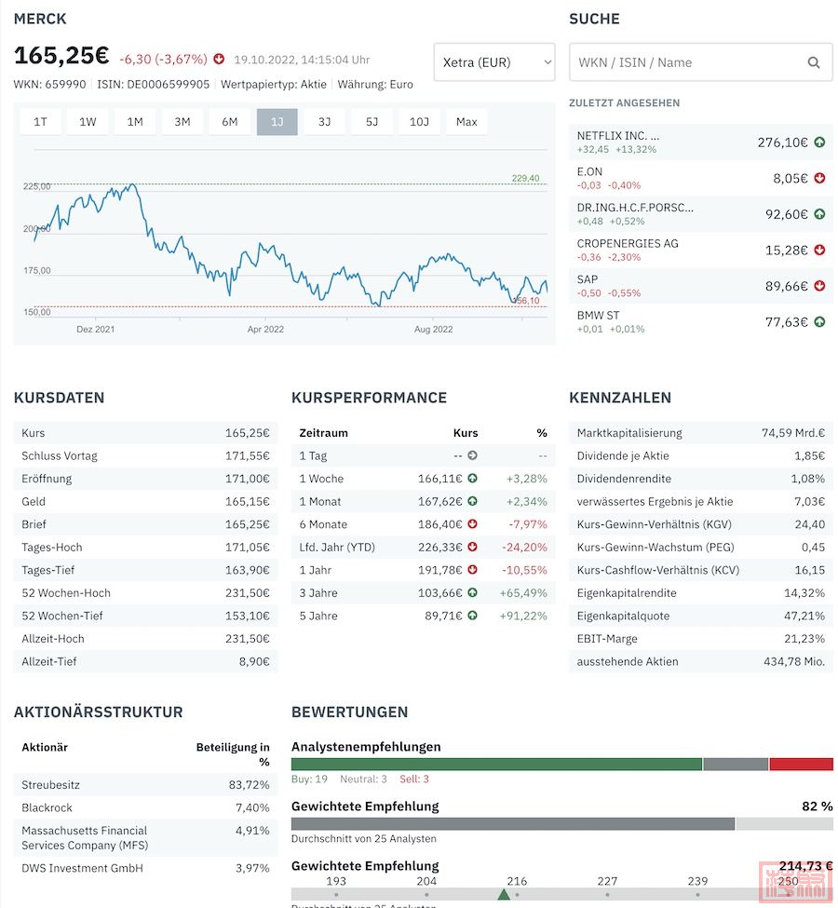Click the Allzeit-Tief value 8,90€
The height and width of the screenshot is (908, 838).
click(254, 661)
